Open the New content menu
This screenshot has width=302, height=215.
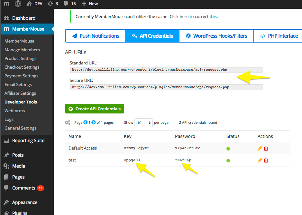[90, 4]
